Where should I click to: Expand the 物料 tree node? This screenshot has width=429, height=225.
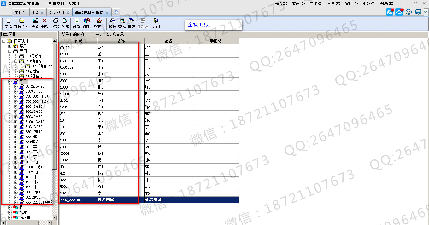click(x=10, y=207)
